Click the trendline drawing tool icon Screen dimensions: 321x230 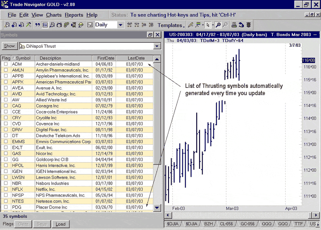click(x=198, y=25)
